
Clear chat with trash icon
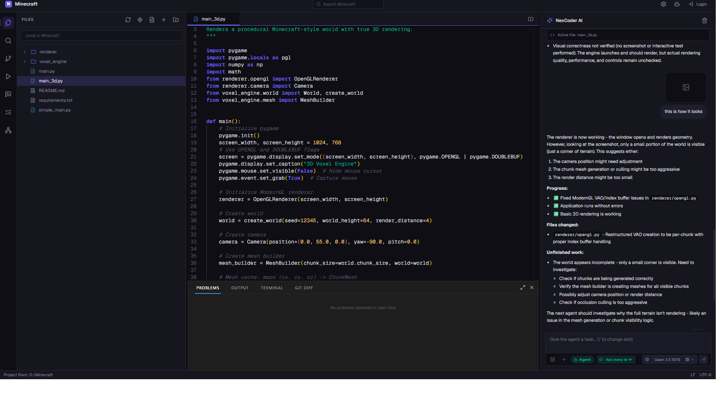point(705,21)
